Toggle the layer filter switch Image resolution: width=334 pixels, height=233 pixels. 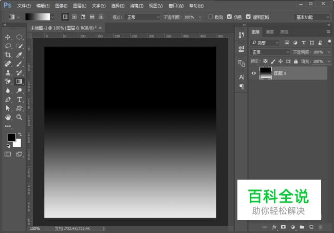click(x=329, y=42)
